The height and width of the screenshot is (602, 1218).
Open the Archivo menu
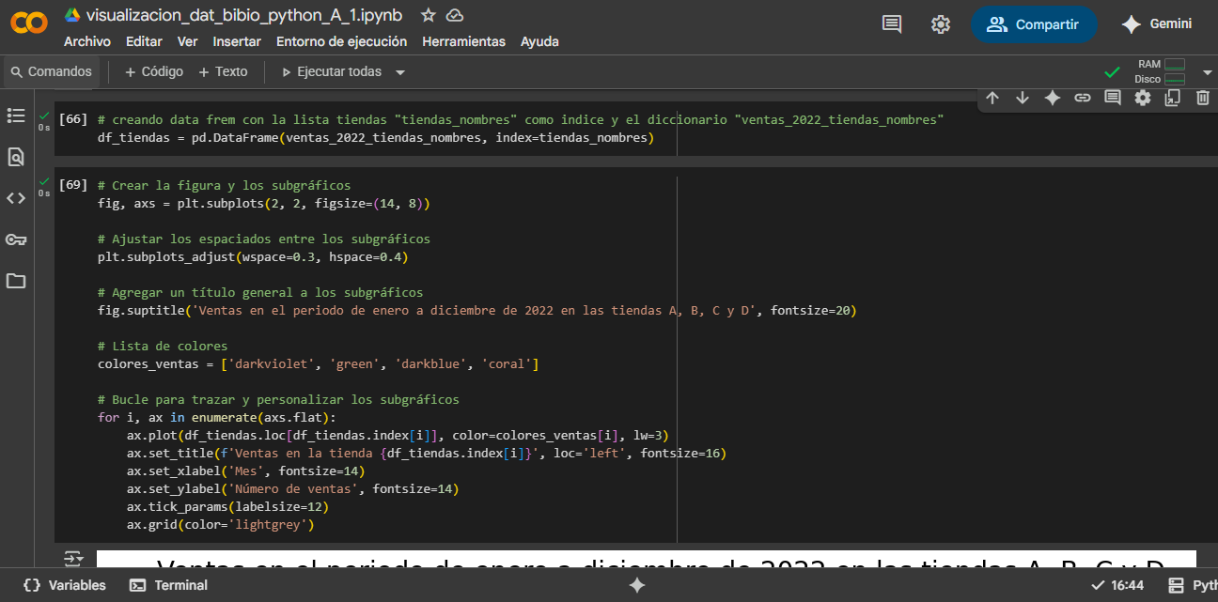(87, 41)
